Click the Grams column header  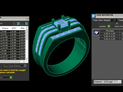6,28
